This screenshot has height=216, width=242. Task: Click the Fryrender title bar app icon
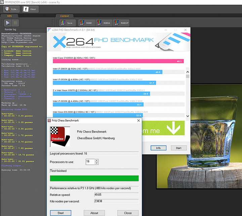[2, 2]
